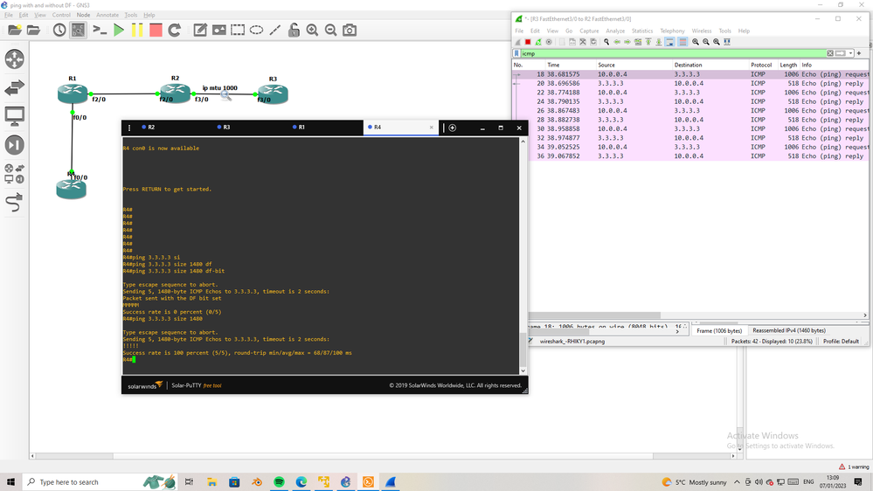Browse all devices in GNS3 sidebar

click(15, 174)
